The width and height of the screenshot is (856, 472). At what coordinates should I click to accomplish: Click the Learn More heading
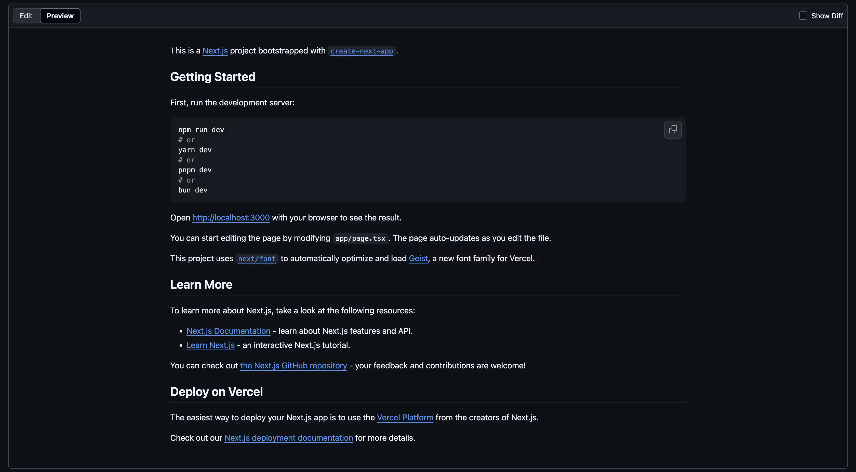point(201,285)
